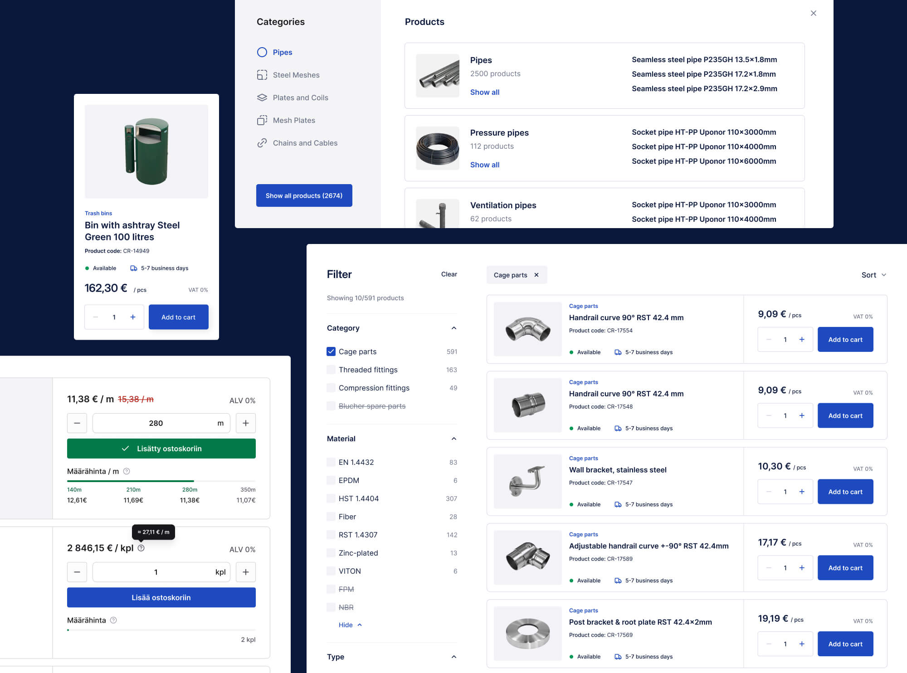Click the Määrähinta / m tier price slider
This screenshot has width=907, height=673.
(161, 481)
